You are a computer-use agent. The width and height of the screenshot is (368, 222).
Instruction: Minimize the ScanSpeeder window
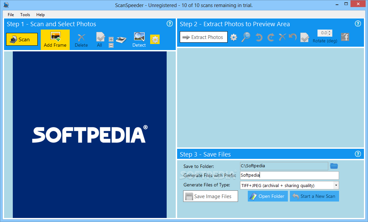pos(337,4)
